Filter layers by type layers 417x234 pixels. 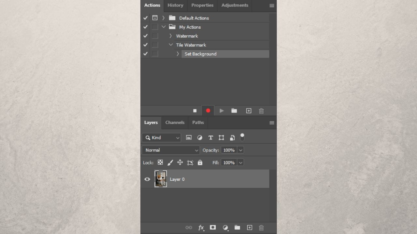(210, 137)
